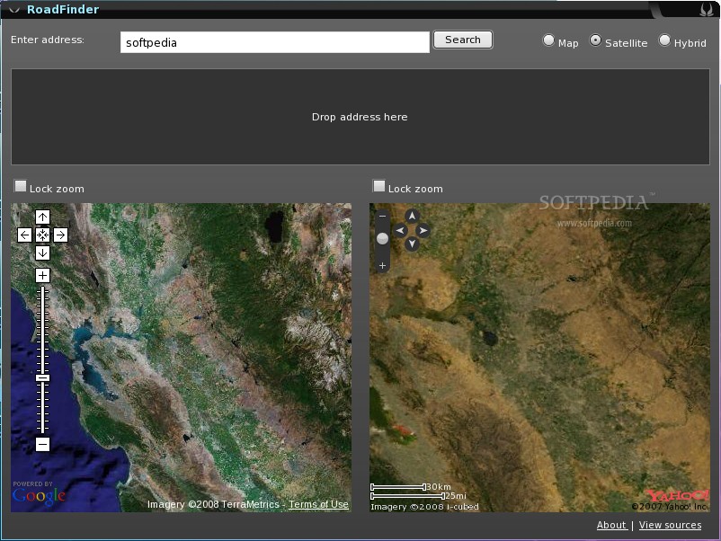
Task: Click the Search button
Action: tap(463, 40)
